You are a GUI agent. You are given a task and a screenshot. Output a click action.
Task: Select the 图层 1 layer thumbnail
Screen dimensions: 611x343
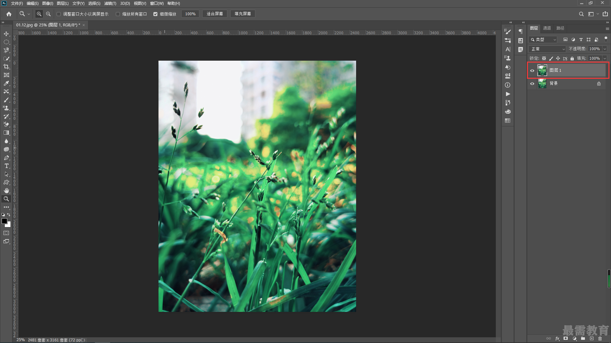click(542, 71)
